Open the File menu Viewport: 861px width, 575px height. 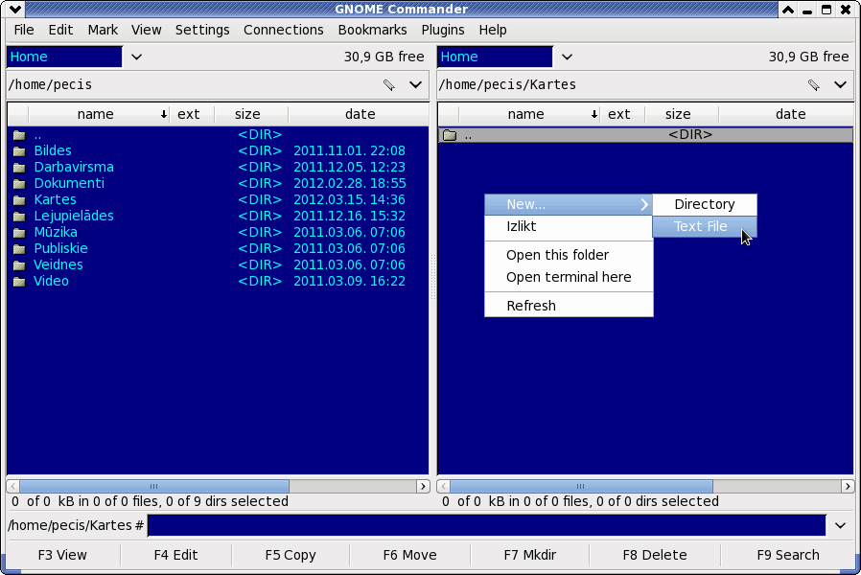(24, 30)
